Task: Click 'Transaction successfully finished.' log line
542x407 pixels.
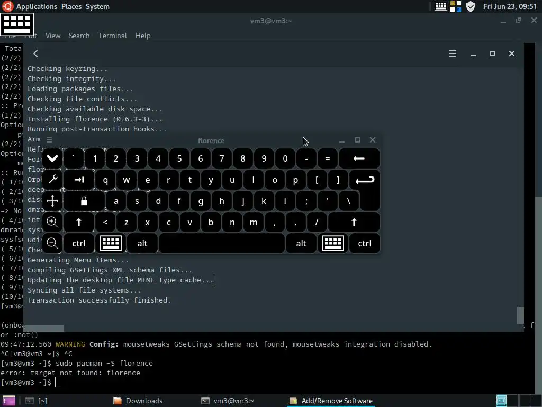Action: [99, 300]
